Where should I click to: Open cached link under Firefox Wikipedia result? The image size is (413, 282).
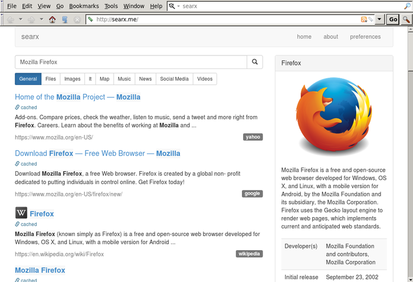[26, 224]
